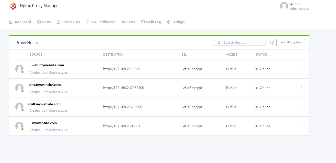Open actions menu for mywebsite.com row
This screenshot has width=336, height=163.
pyautogui.click(x=301, y=126)
